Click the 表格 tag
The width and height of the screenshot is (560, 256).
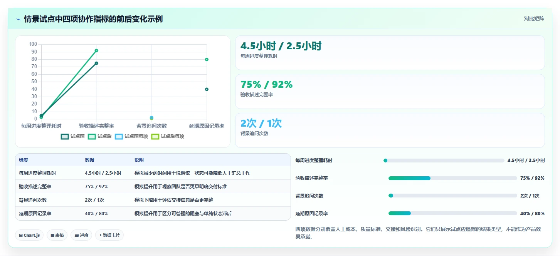[57, 235]
